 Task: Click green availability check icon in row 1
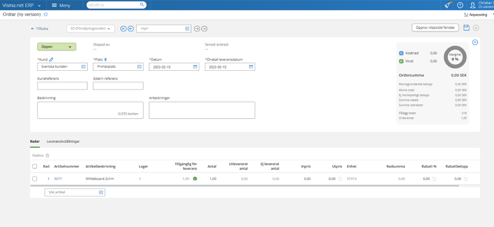pyautogui.click(x=195, y=179)
